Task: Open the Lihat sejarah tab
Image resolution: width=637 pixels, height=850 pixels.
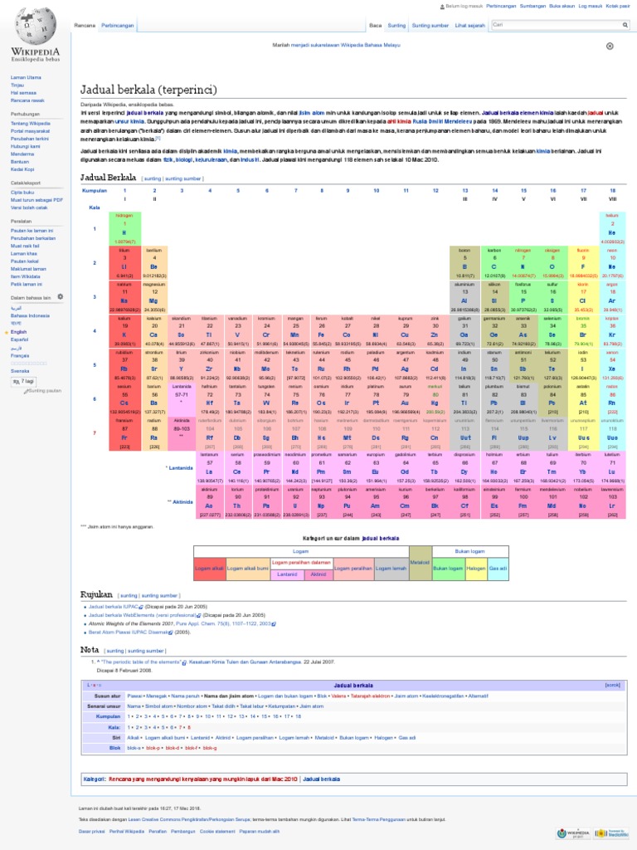Action: [x=469, y=26]
